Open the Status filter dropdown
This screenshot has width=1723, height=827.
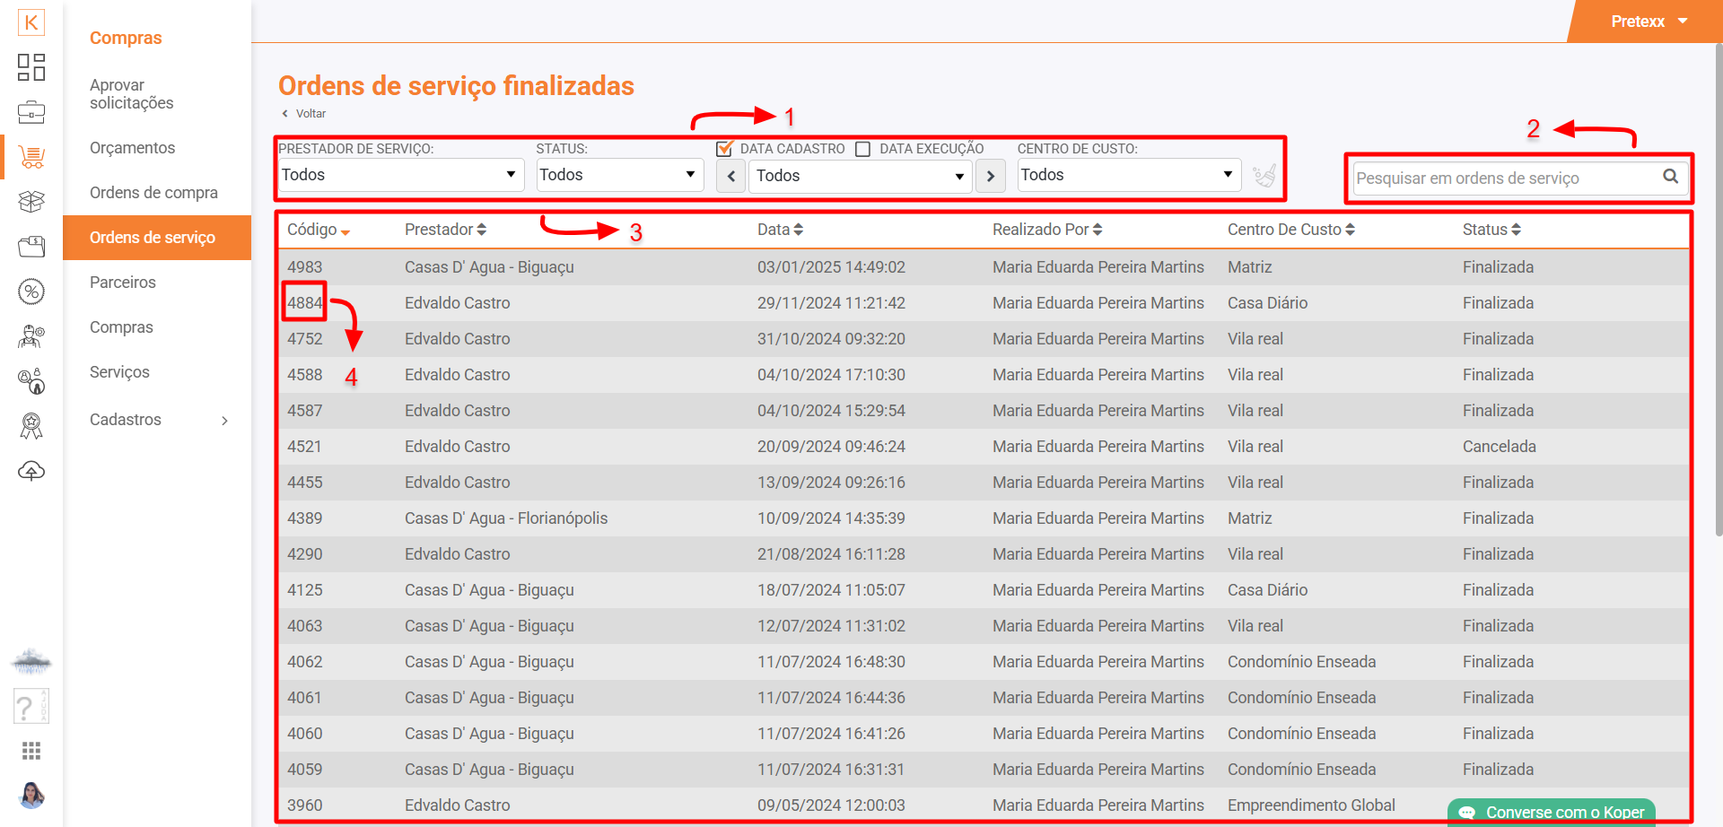618,175
